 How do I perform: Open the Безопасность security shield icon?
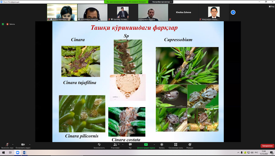pyautogui.click(x=99, y=145)
